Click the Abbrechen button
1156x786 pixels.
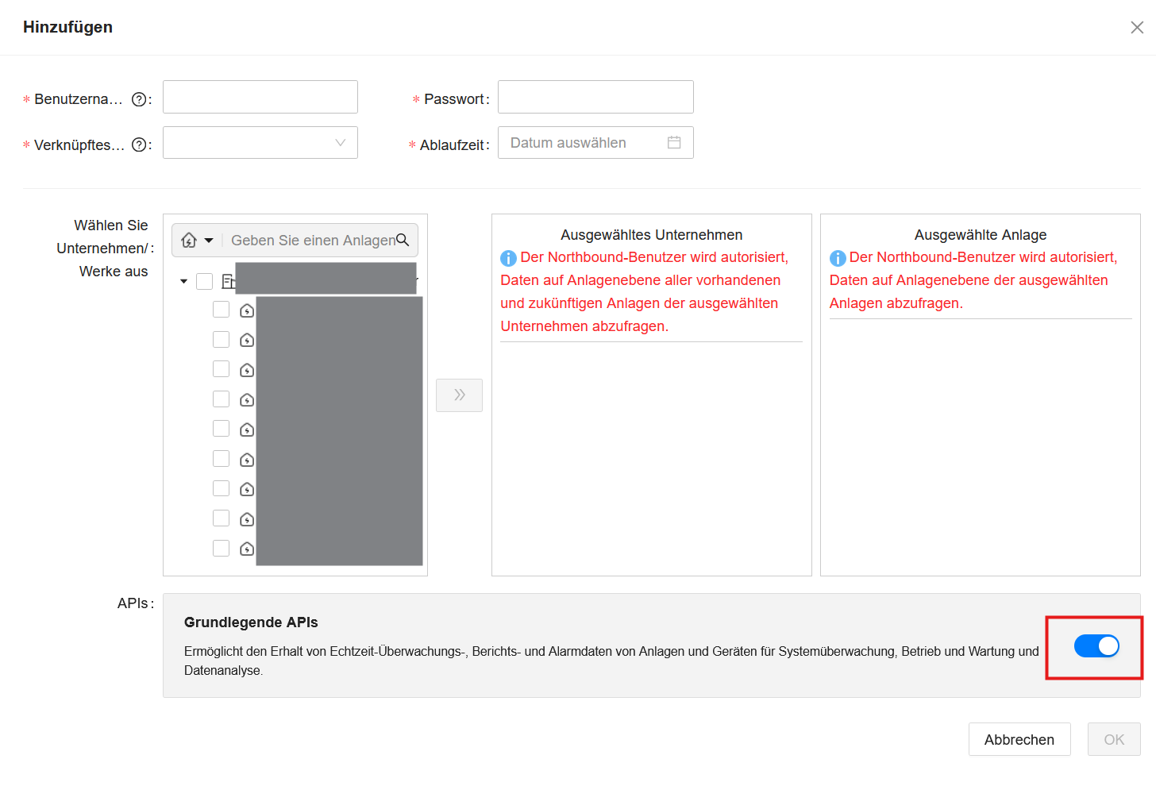1019,739
